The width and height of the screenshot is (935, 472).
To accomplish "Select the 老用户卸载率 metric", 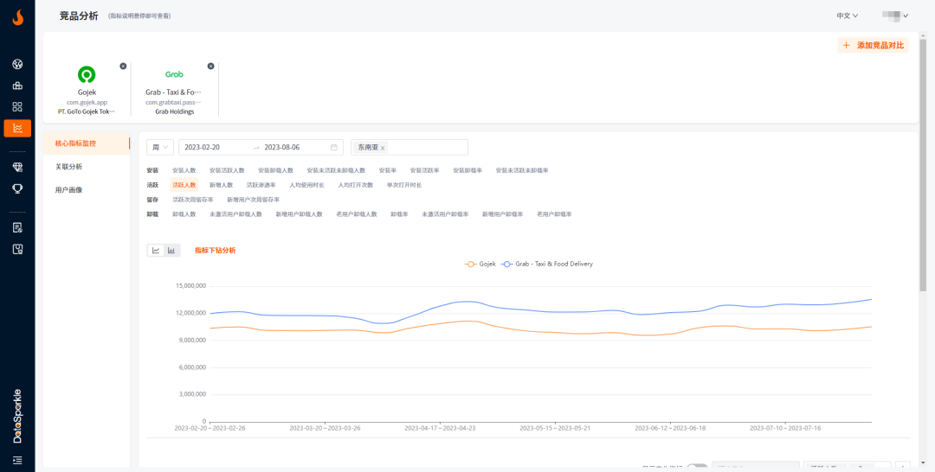I will 554,214.
